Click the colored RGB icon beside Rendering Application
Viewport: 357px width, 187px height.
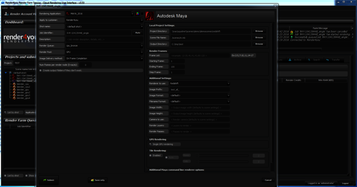[x=137, y=13]
